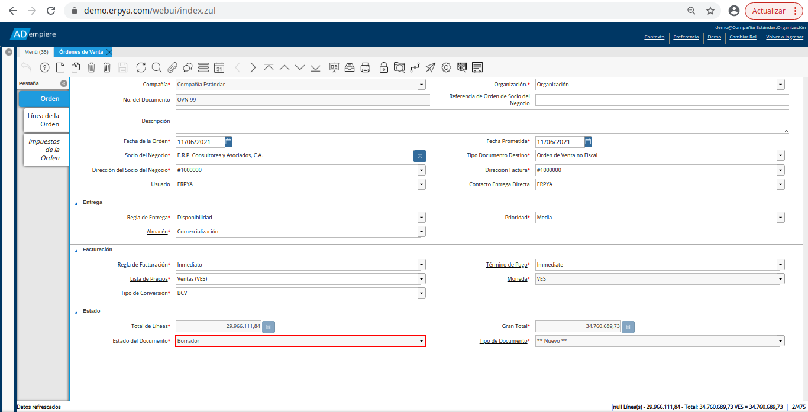Viewport: 808px width, 412px height.
Task: Click the Descripción text field
Action: [481, 121]
